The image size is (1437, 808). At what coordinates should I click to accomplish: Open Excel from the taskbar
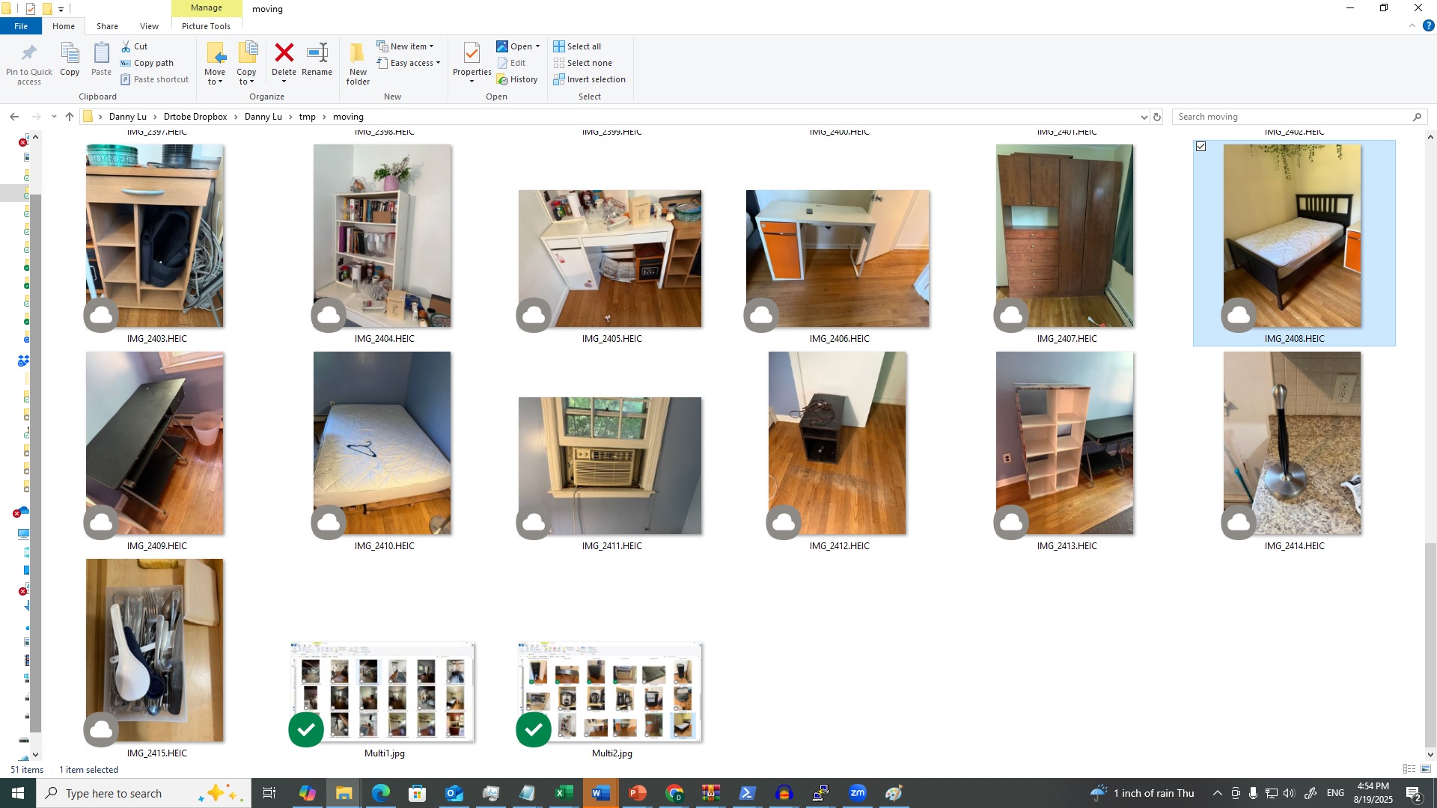(x=564, y=793)
